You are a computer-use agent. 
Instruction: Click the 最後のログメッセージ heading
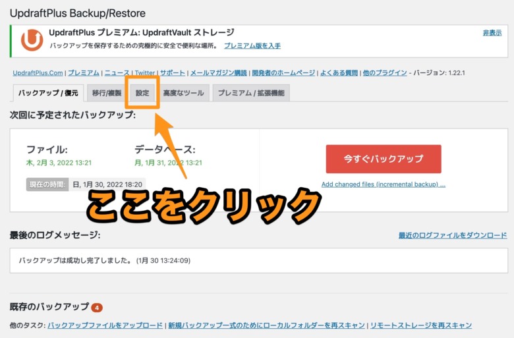[x=55, y=235]
